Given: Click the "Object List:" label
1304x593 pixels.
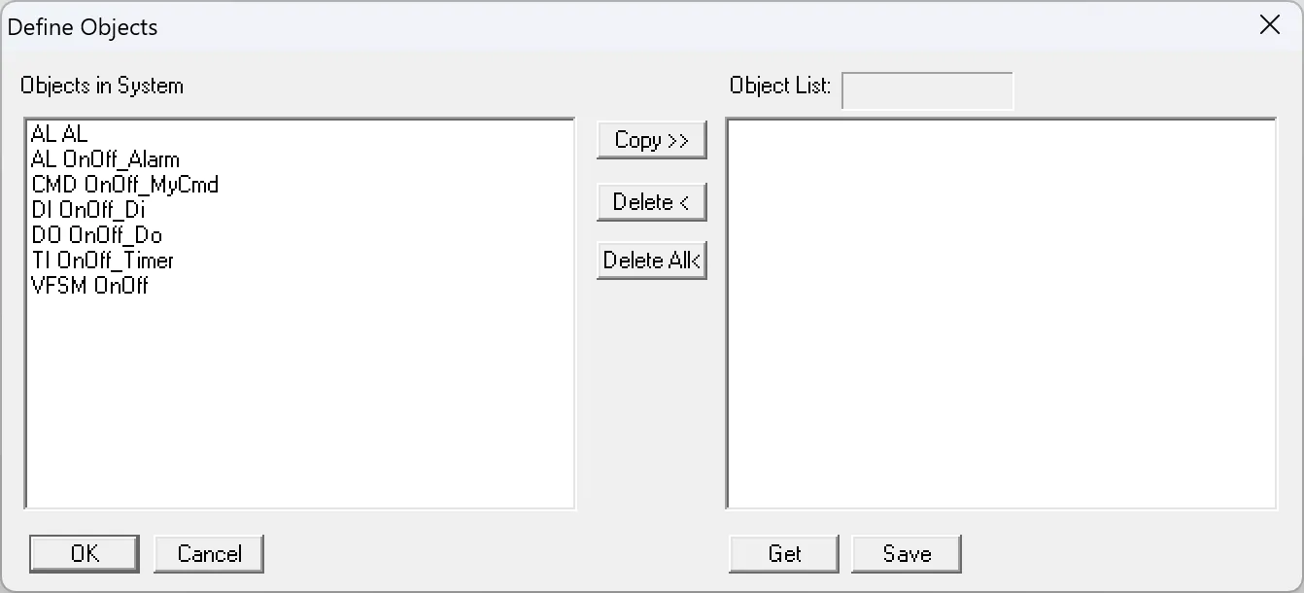Looking at the screenshot, I should click(x=779, y=86).
